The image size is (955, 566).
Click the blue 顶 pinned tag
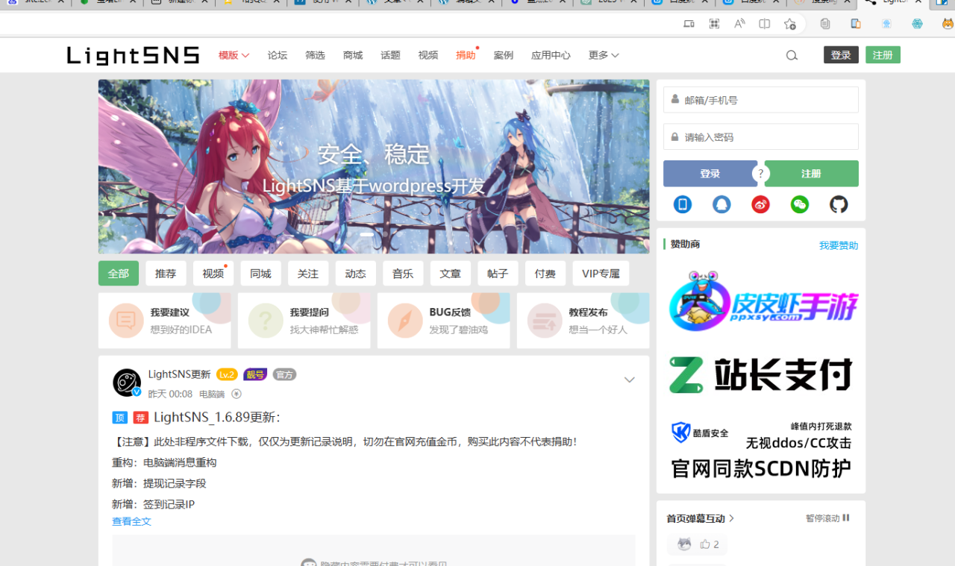(x=119, y=418)
